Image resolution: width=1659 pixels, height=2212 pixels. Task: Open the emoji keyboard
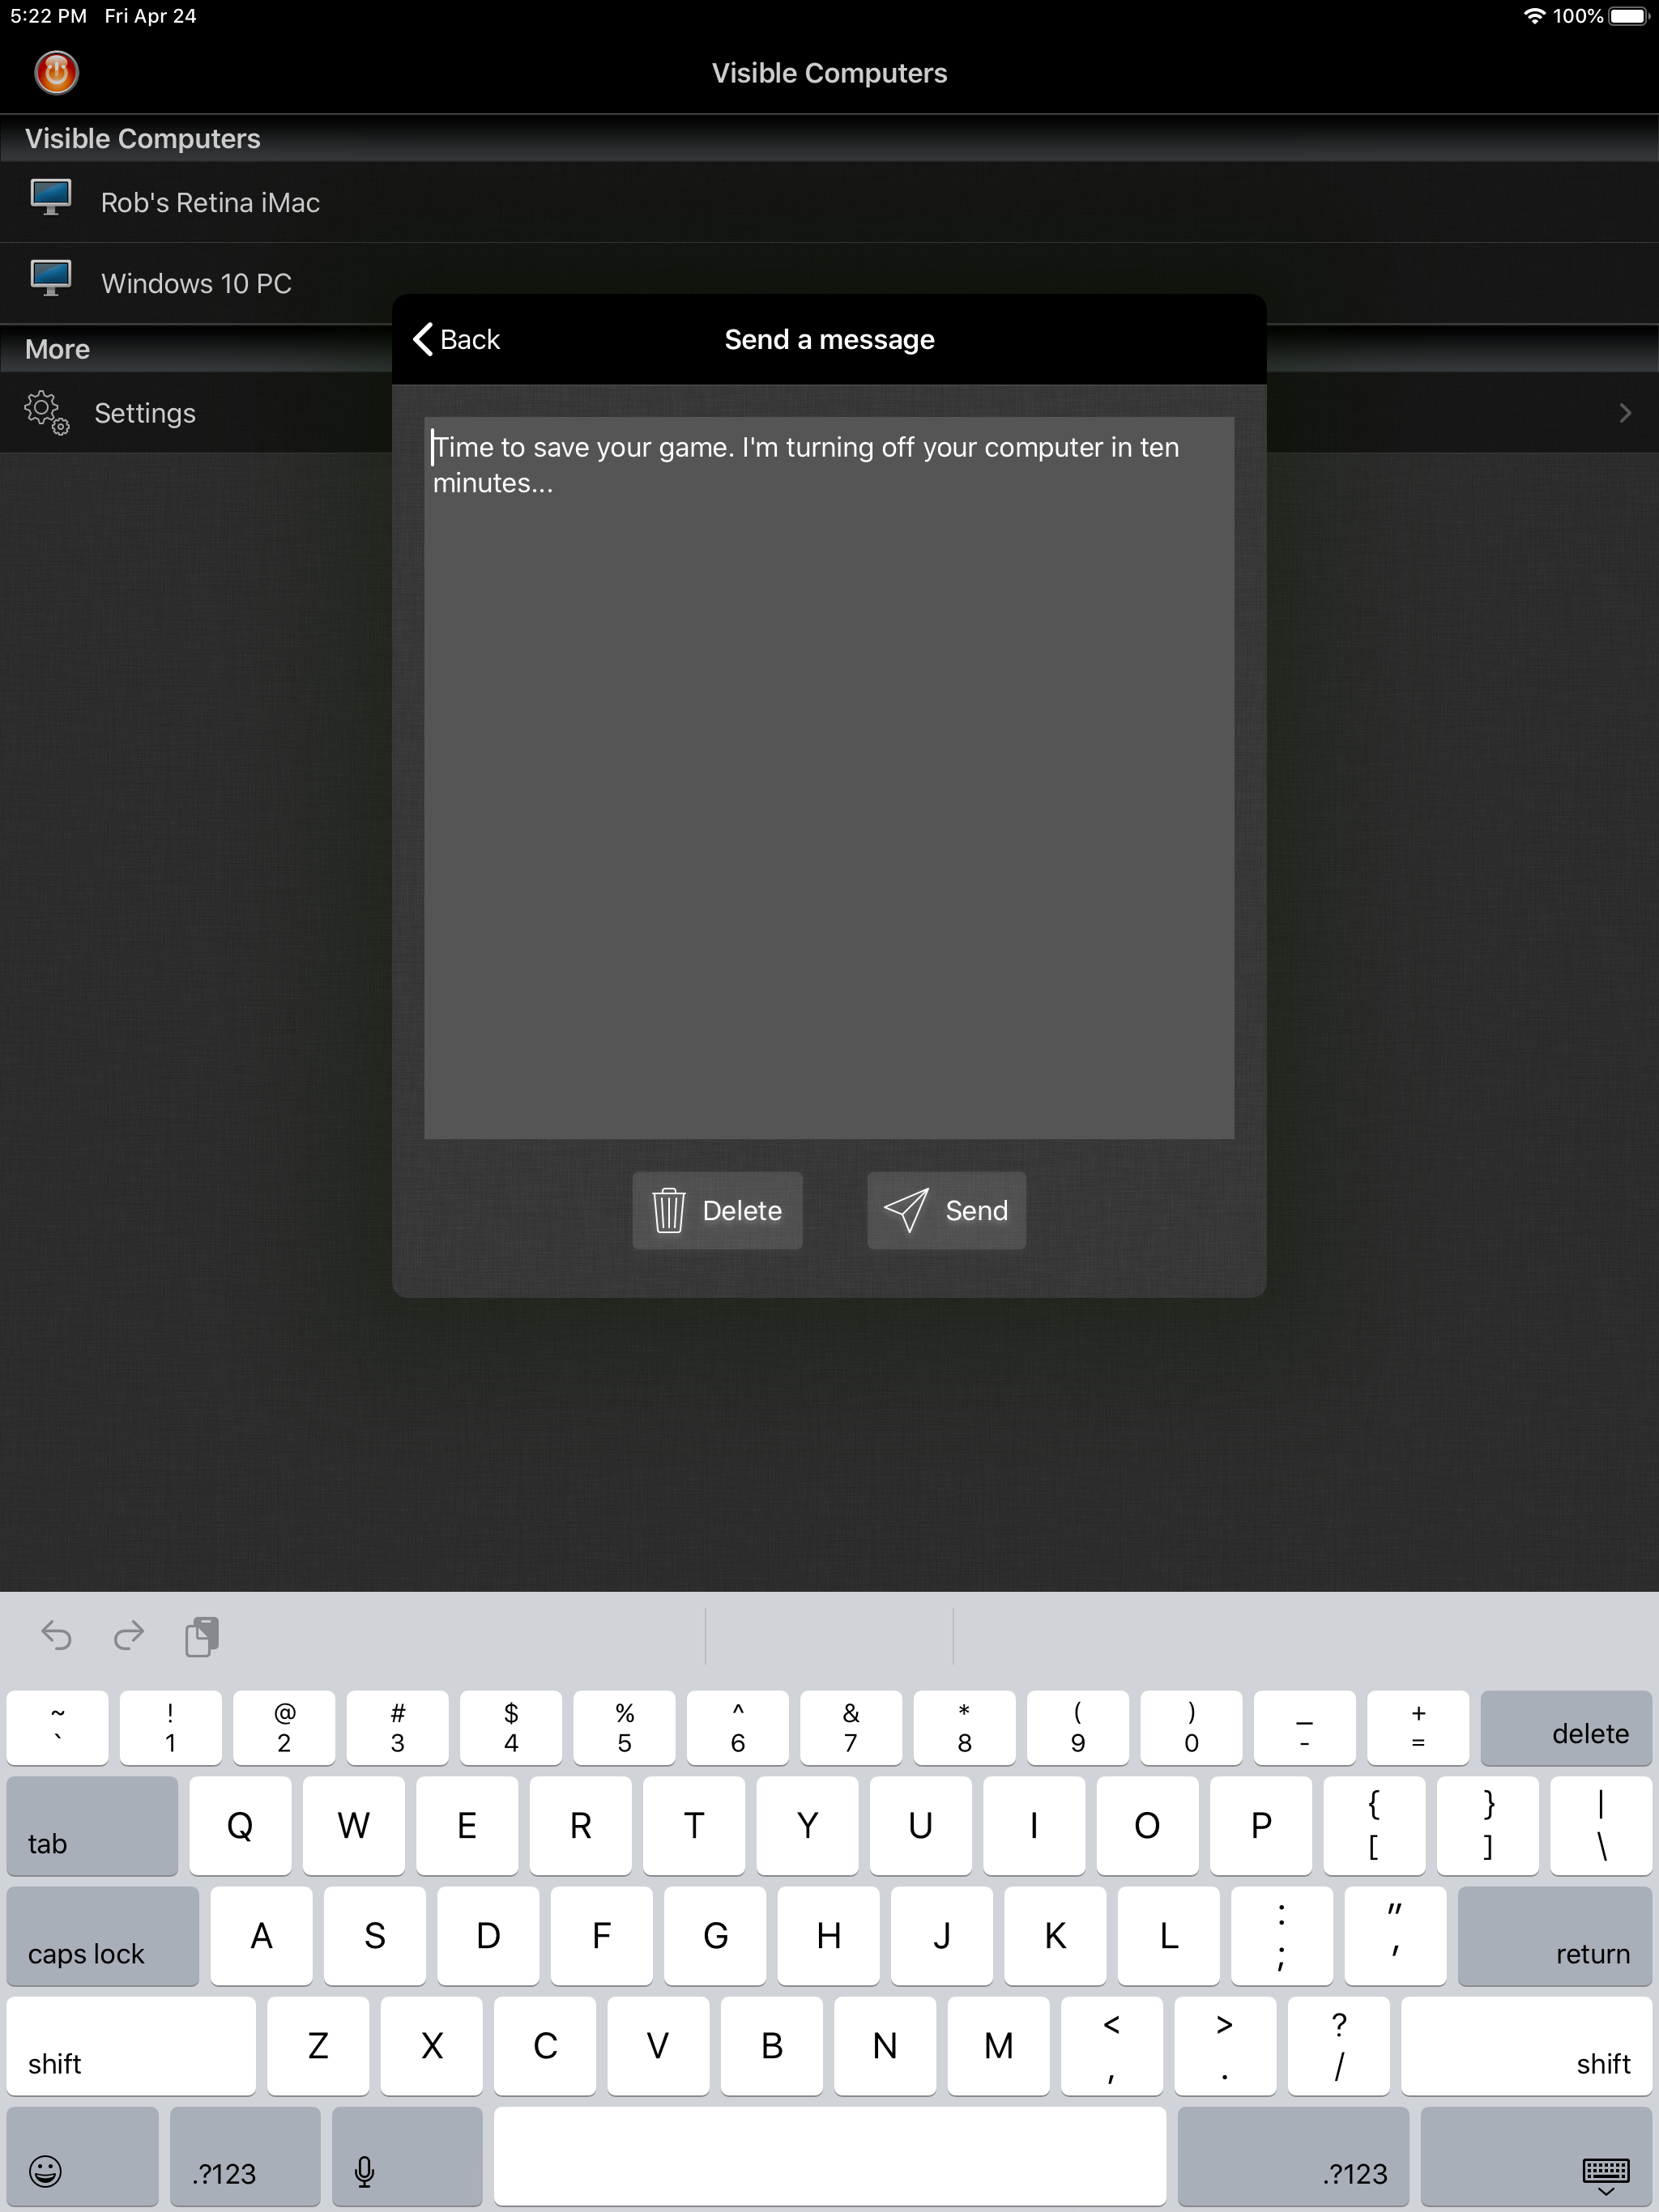46,2171
